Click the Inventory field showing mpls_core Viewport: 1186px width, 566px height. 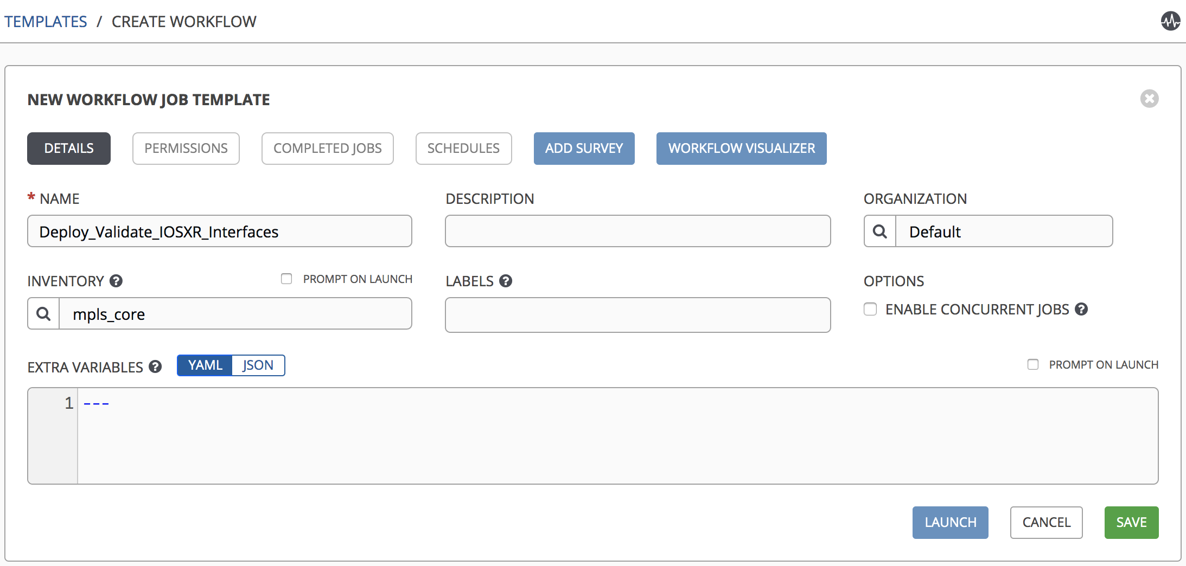[235, 314]
